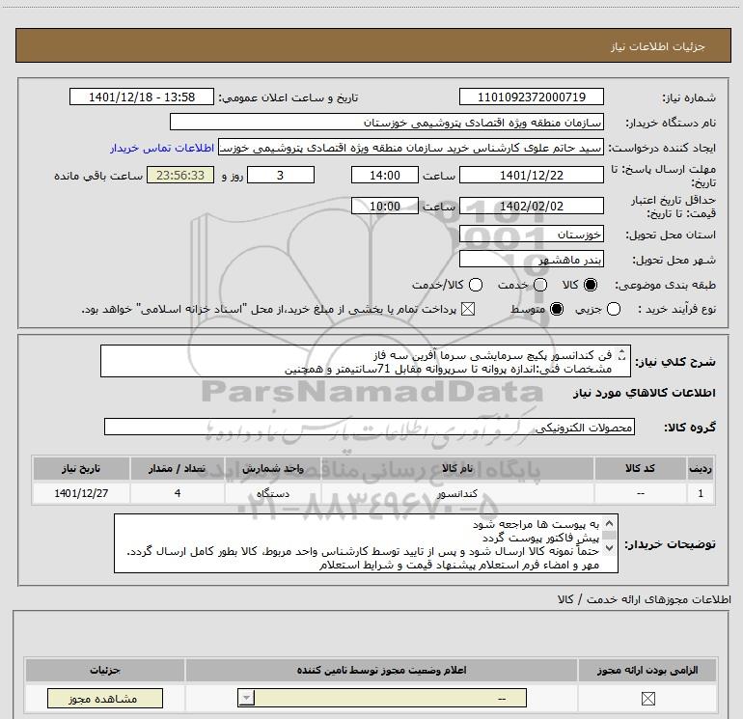Select the جزیی purchase type radio
743x719 pixels.
point(613,309)
